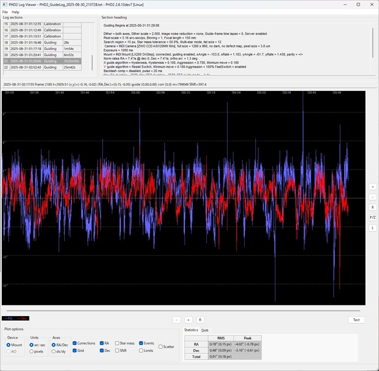379x371 pixels.
Task: Click the vertical zoom-in plus button
Action: 372,186
